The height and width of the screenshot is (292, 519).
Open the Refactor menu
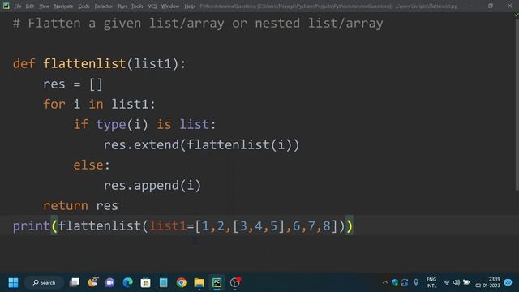(104, 6)
